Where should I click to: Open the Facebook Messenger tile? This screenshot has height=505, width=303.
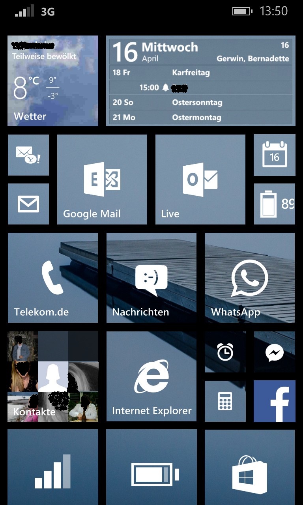click(x=275, y=352)
